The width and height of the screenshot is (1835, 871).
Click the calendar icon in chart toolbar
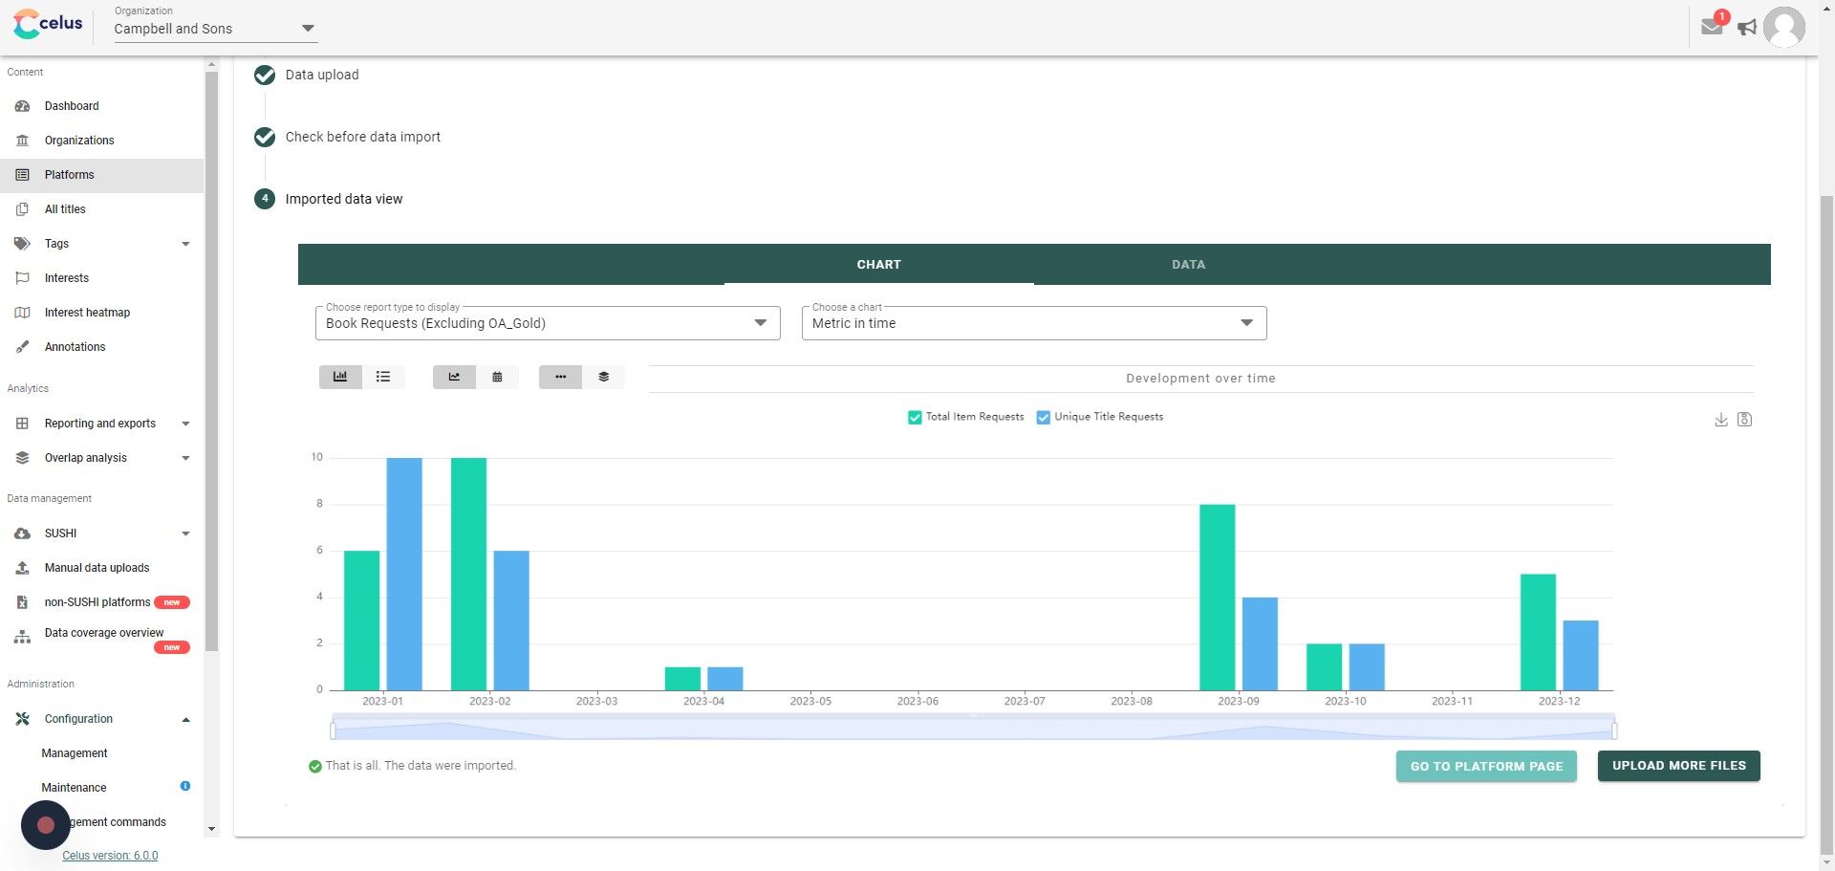[497, 377]
